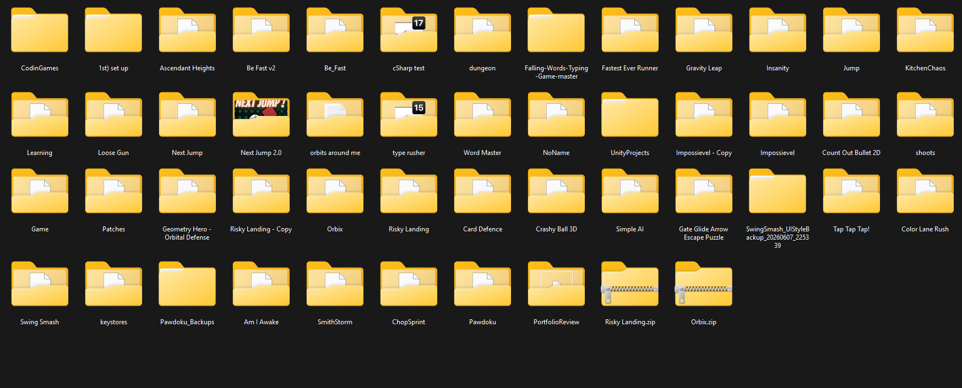This screenshot has height=388, width=962.
Task: Select the dungeon folder
Action: point(482,30)
